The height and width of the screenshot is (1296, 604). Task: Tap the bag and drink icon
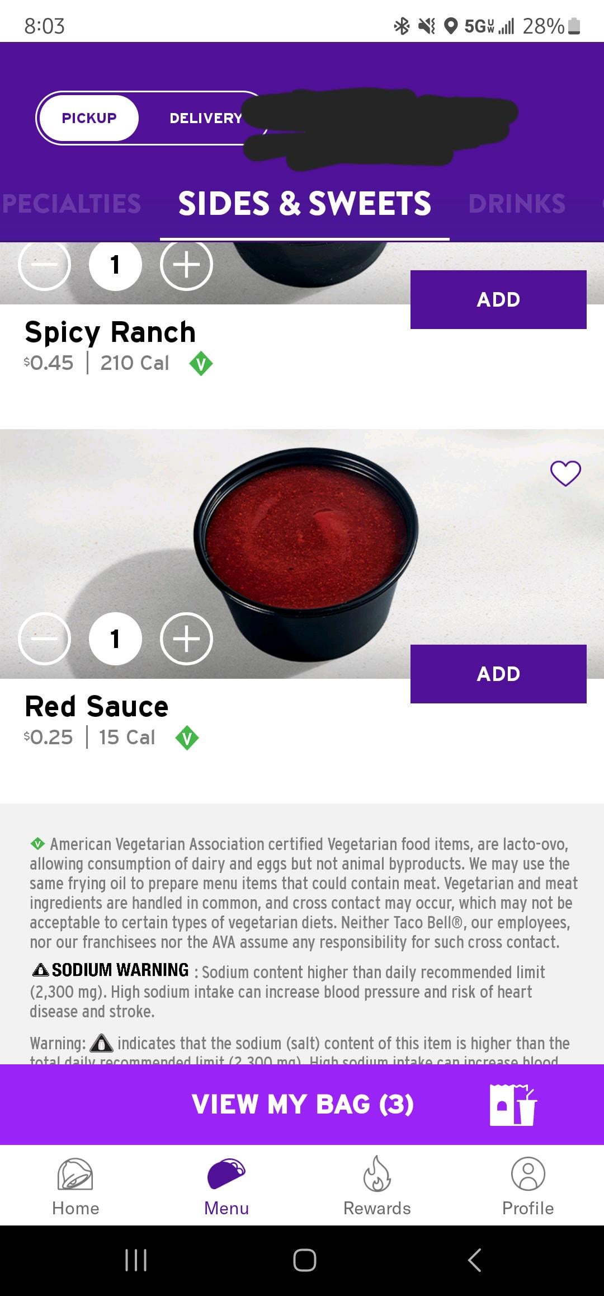tap(512, 1104)
